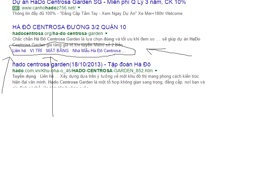Click the 'Tuyển dụng · Liên hệ' snippet line
The width and height of the screenshot is (274, 193).
point(106,76)
